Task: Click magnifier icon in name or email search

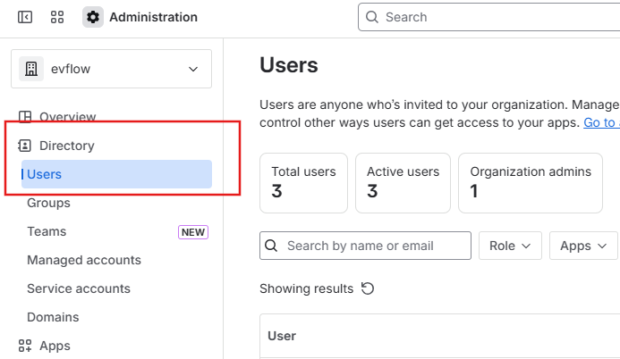Action: coord(271,246)
